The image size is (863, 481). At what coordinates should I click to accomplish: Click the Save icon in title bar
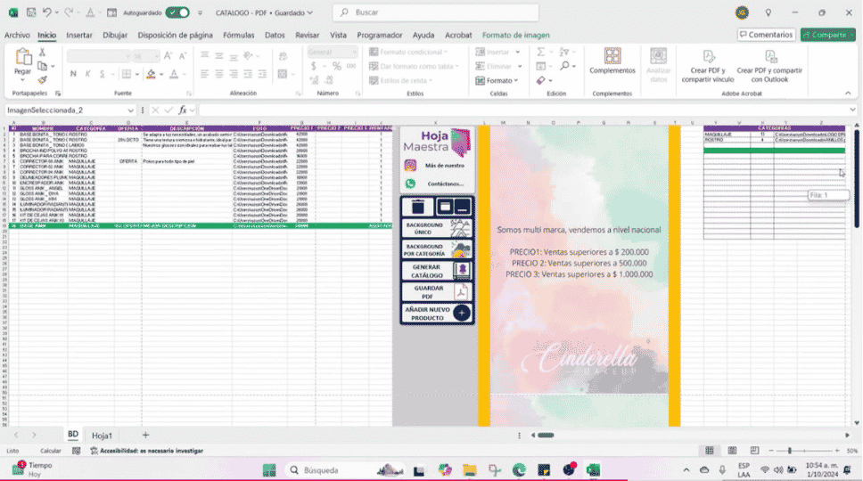31,12
